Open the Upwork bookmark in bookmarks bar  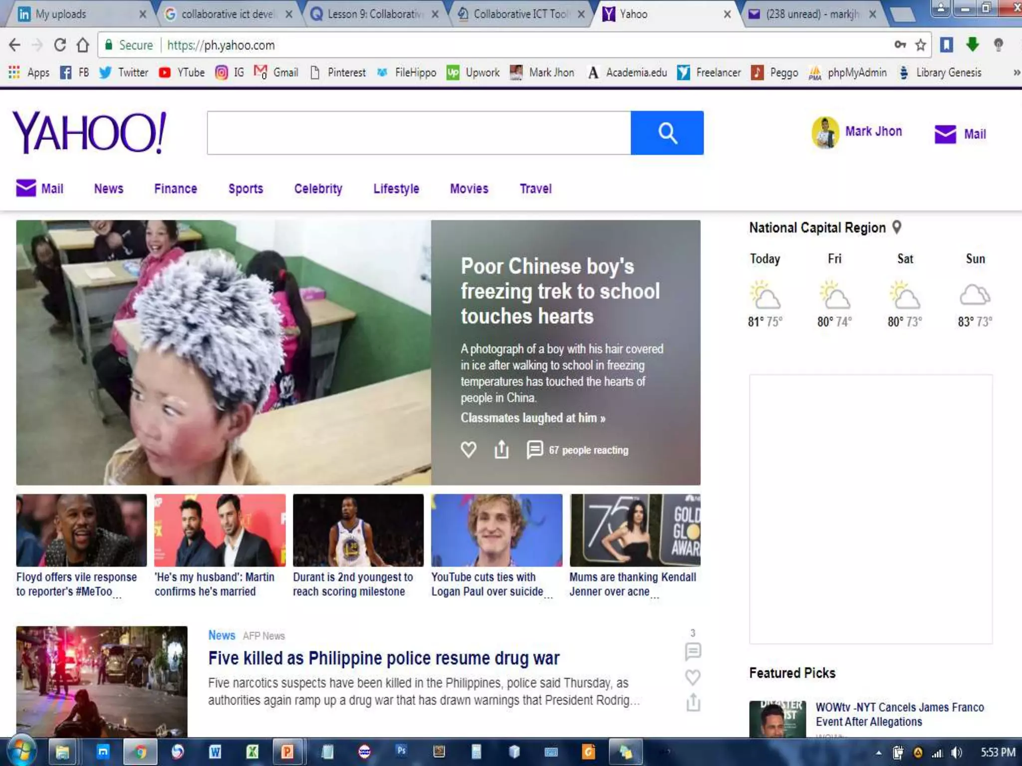click(x=473, y=73)
